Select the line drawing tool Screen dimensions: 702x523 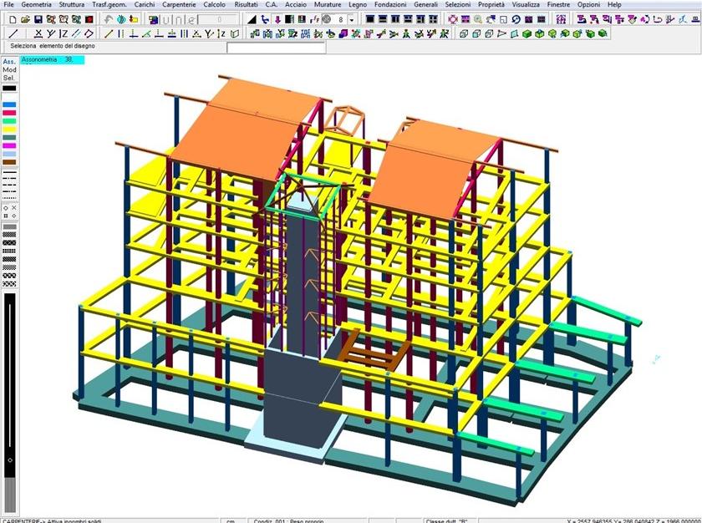tap(13, 34)
